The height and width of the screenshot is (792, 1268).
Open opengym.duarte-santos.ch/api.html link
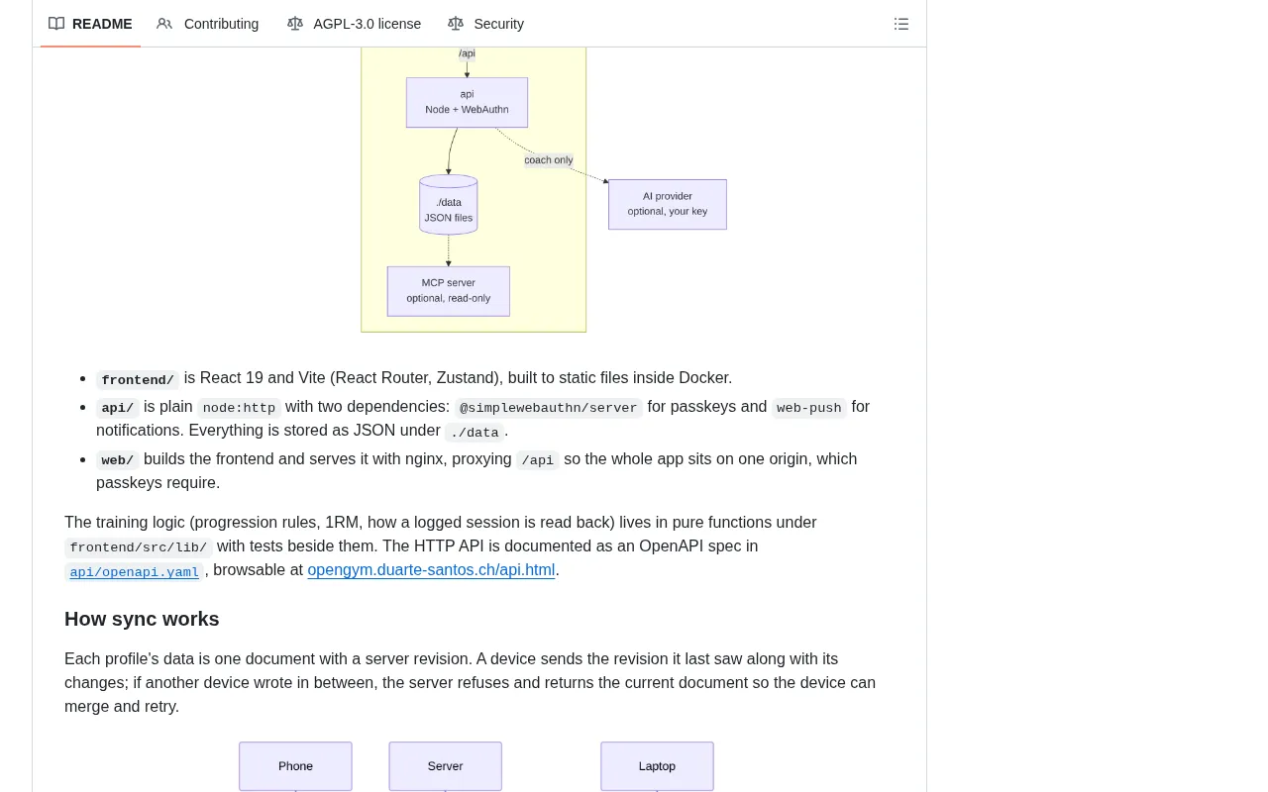[x=431, y=570]
